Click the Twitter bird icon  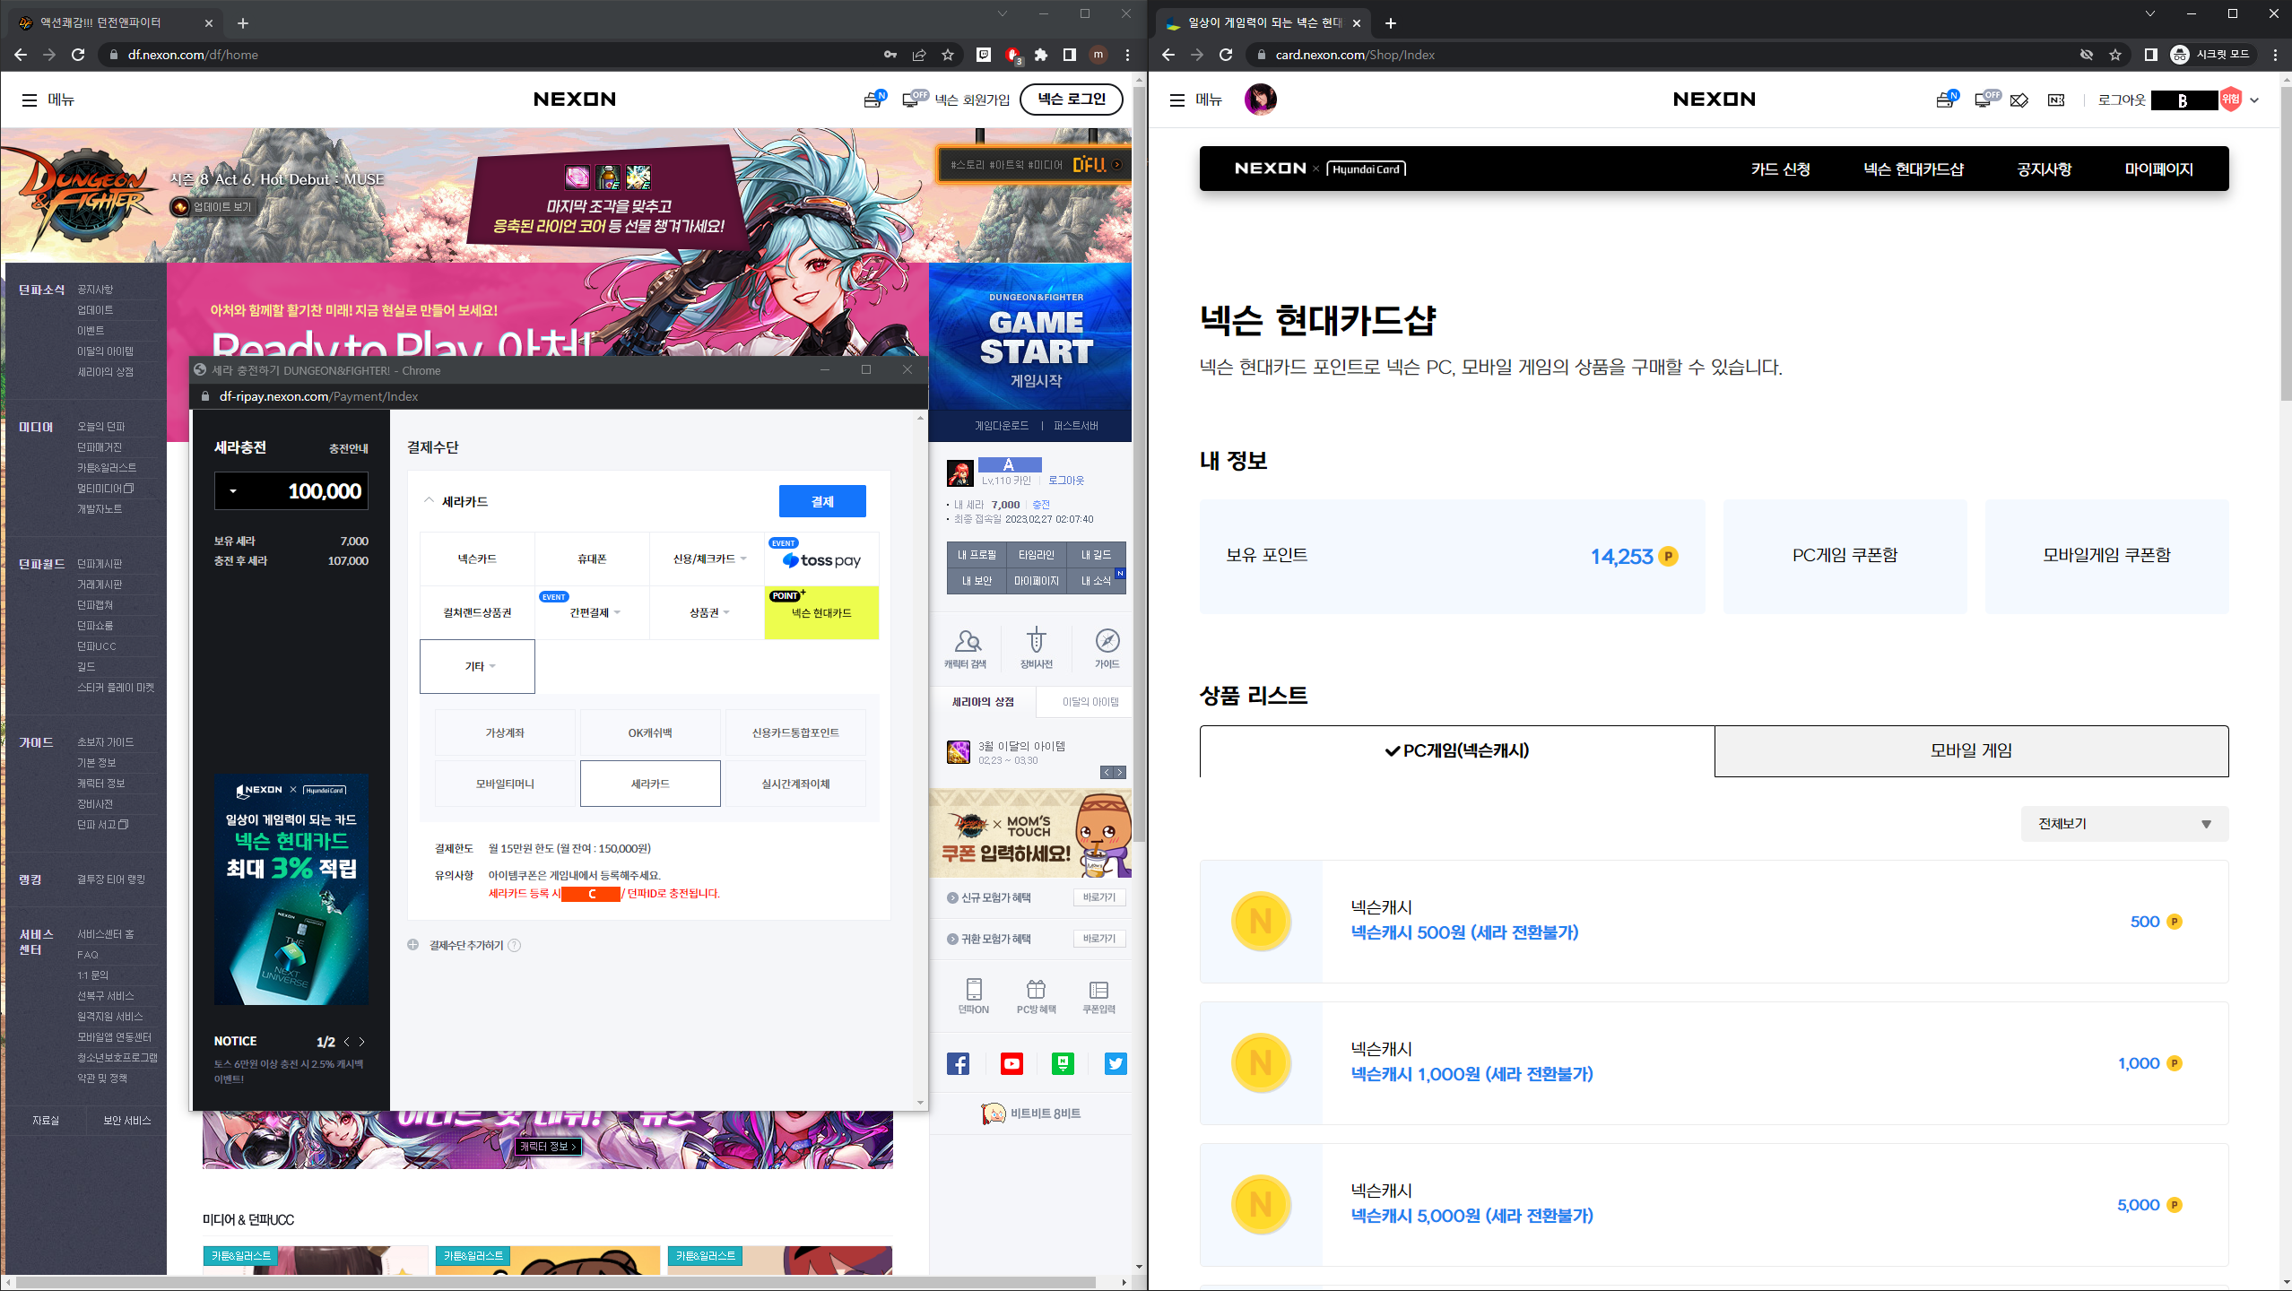pos(1116,1064)
